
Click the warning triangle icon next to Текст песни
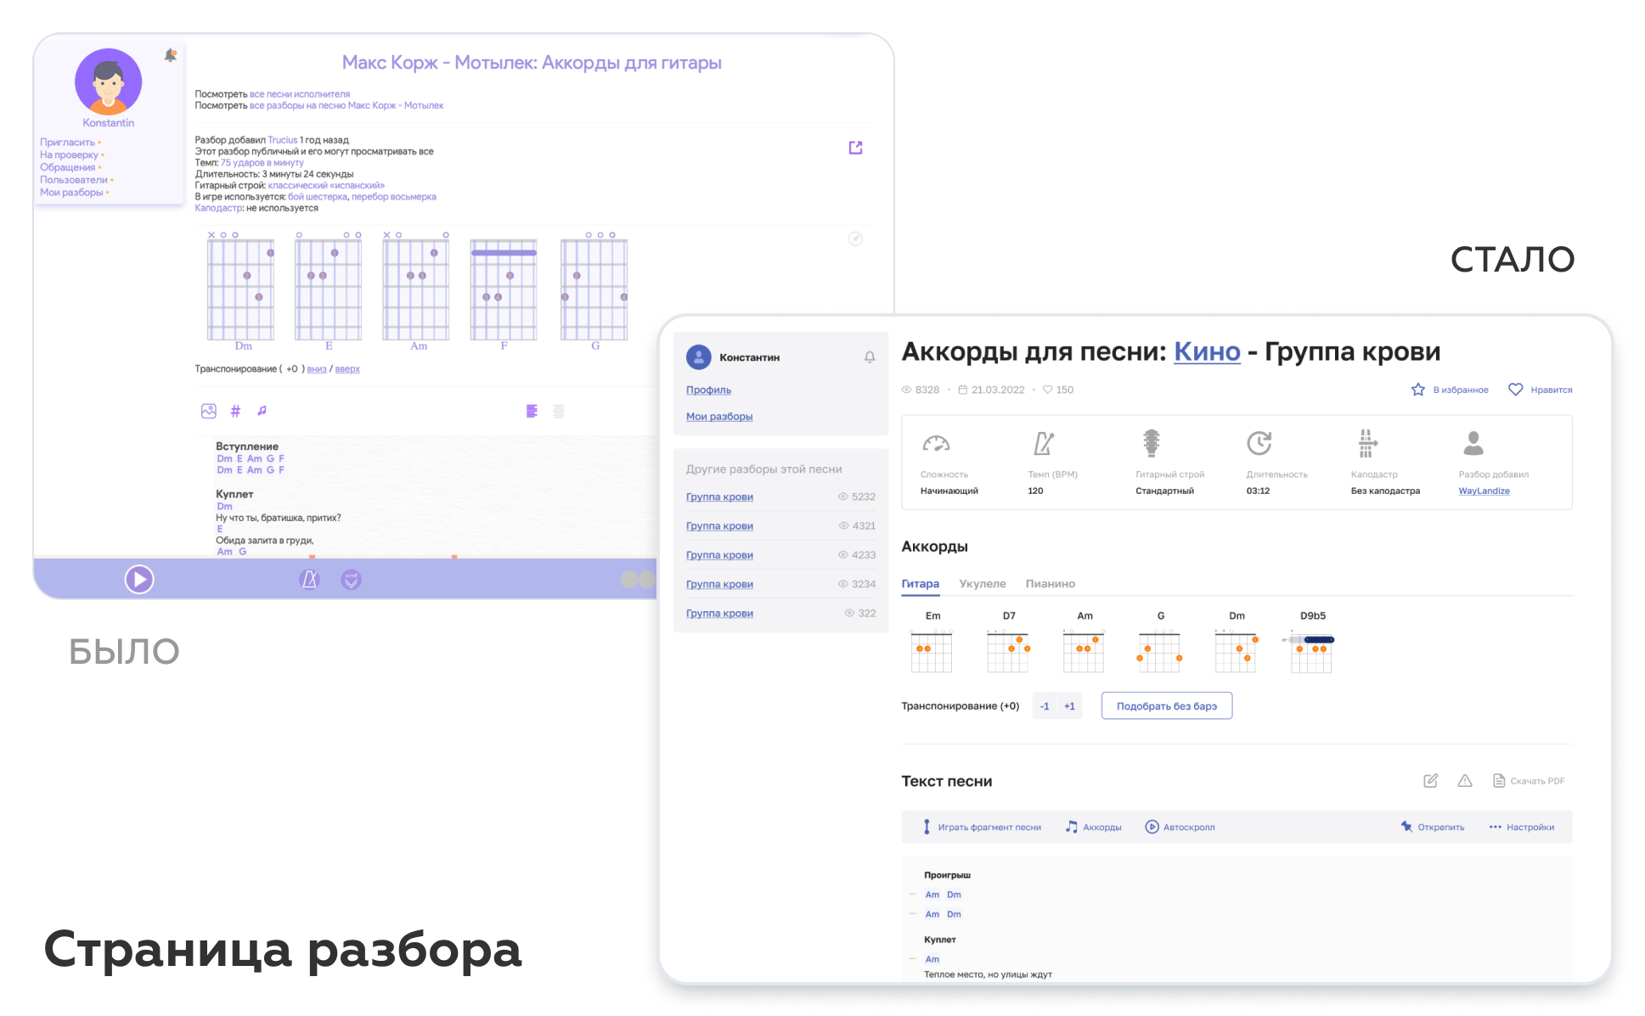click(x=1465, y=781)
